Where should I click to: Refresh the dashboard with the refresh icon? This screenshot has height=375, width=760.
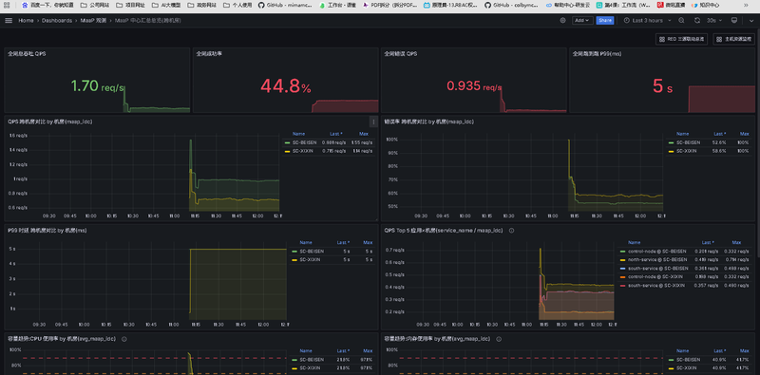(x=697, y=20)
